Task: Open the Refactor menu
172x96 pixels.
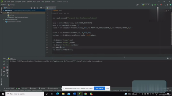Action: 29,2
